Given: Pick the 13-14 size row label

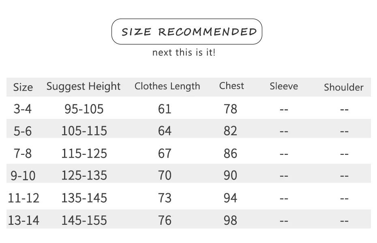Looking at the screenshot, I should [24, 220].
